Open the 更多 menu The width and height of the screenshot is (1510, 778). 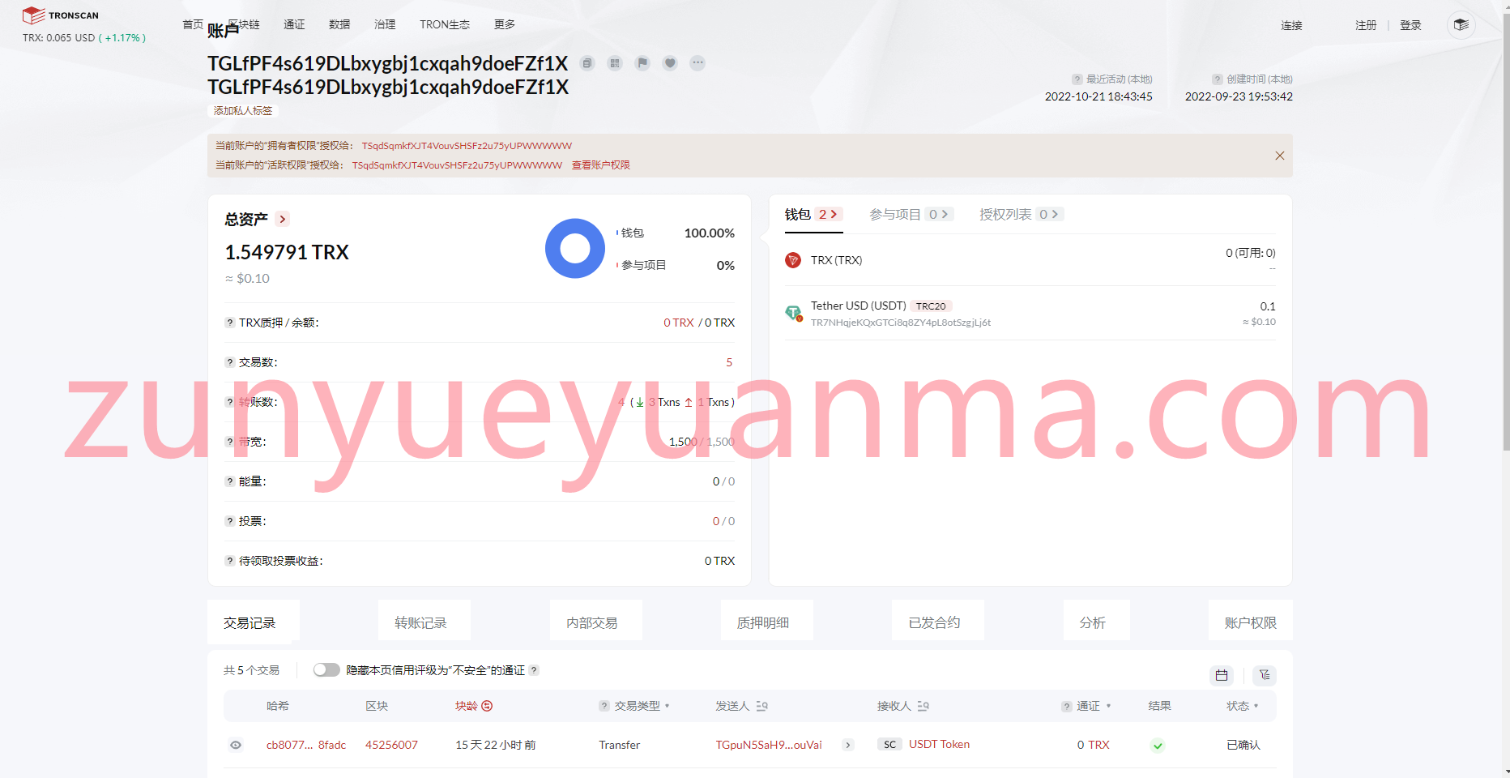coord(505,24)
